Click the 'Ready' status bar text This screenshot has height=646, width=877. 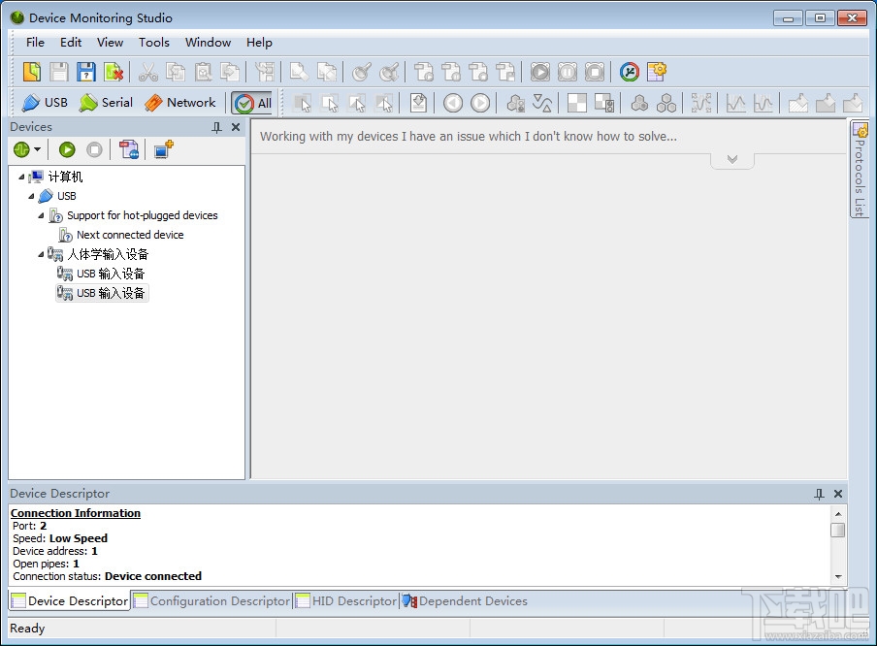click(x=27, y=629)
